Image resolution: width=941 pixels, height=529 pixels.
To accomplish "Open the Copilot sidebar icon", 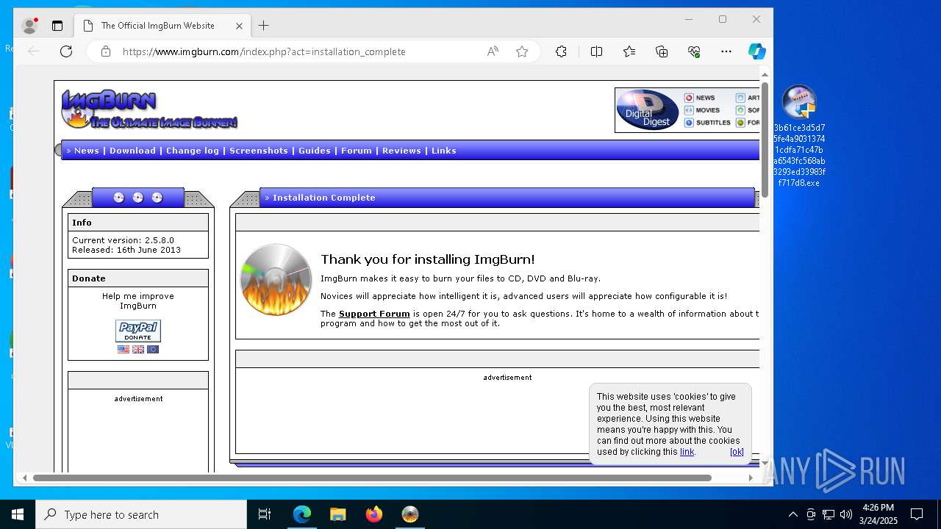I will (x=757, y=51).
